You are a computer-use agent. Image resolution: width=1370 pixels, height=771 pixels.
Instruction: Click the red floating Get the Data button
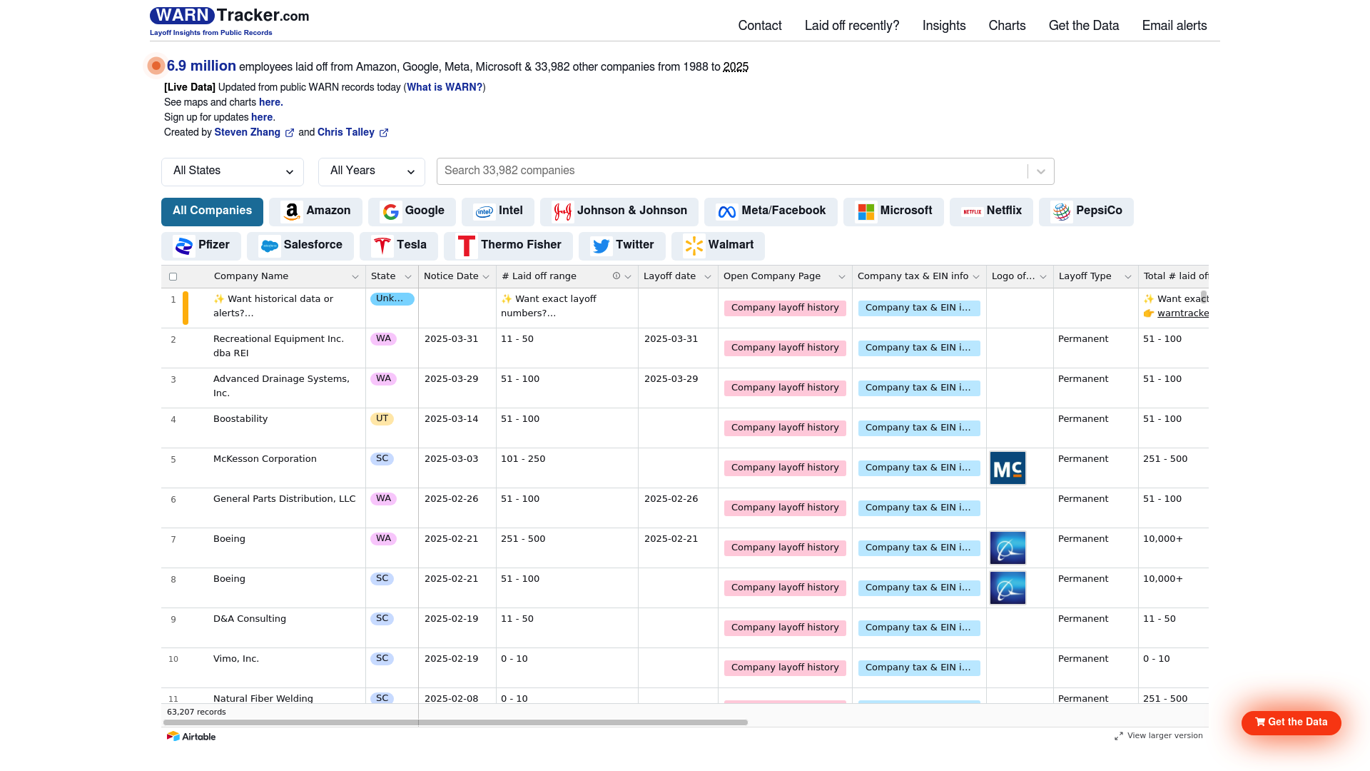[x=1292, y=722]
